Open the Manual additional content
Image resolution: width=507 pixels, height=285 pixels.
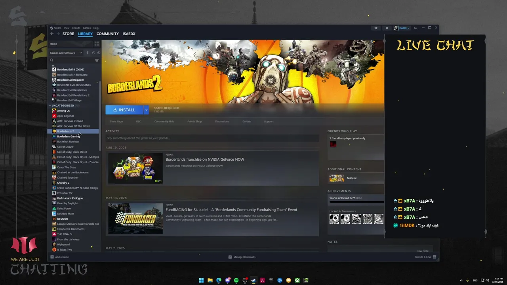[352, 178]
